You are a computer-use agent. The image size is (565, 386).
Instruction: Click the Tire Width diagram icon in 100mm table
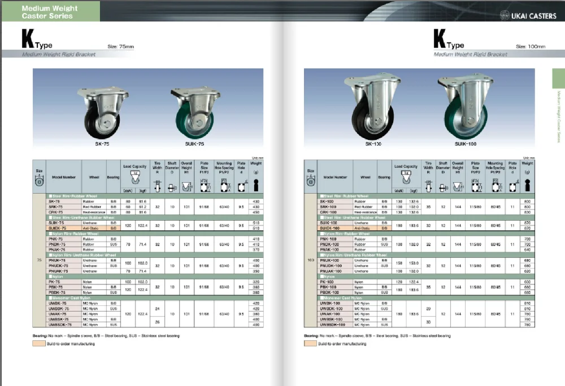pos(428,186)
